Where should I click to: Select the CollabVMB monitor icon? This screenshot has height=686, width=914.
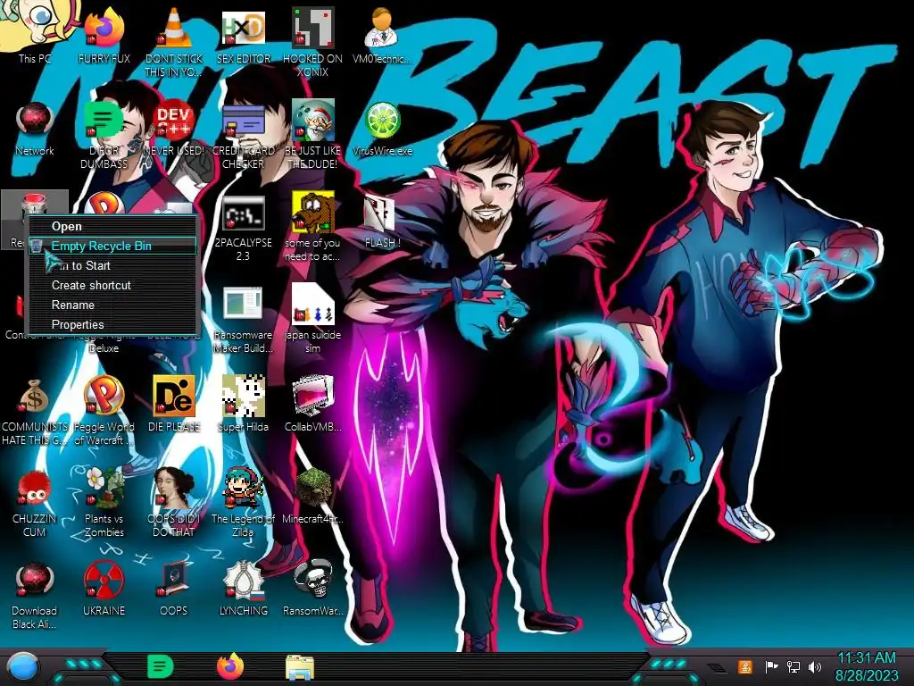pos(313,404)
